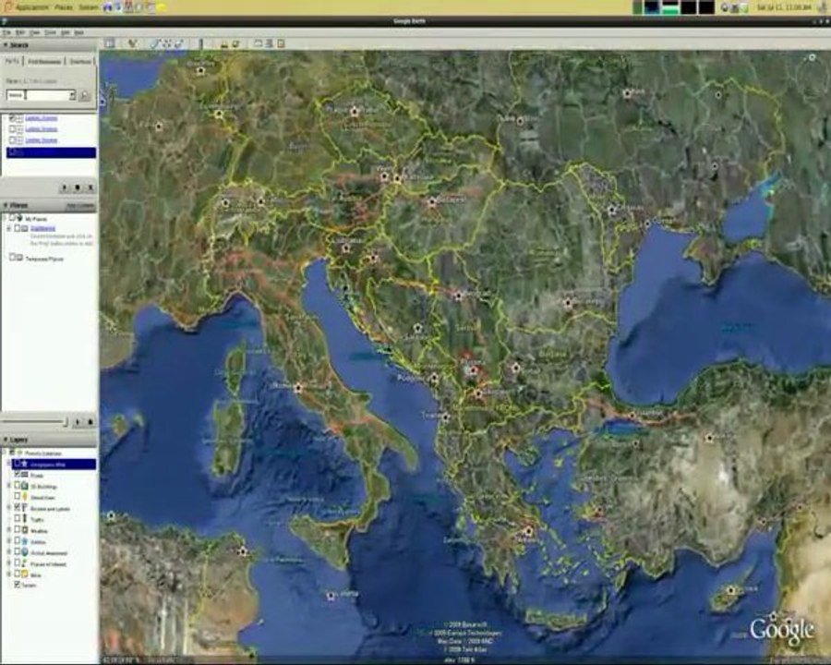Open the Tools menu
This screenshot has width=831, height=665.
click(x=51, y=33)
